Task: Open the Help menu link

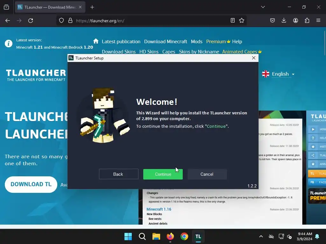Action: pyautogui.click(x=237, y=42)
